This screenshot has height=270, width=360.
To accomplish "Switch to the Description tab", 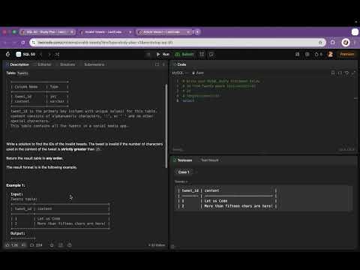I will tap(17, 64).
